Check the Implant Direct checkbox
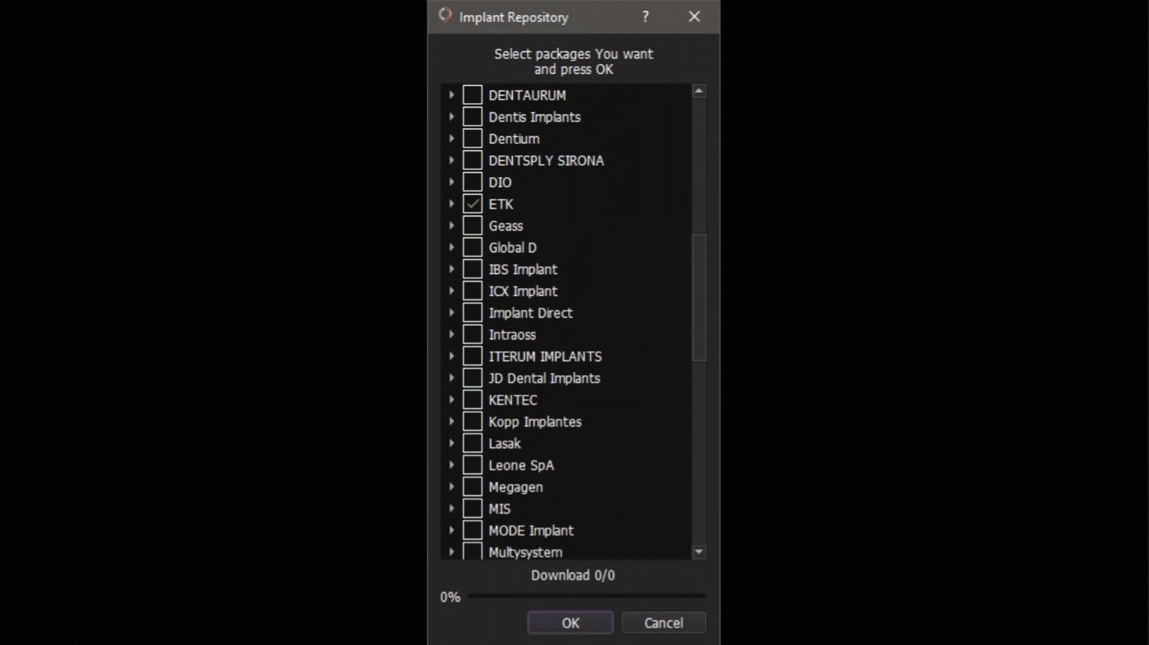Viewport: 1149px width, 645px height. 473,313
